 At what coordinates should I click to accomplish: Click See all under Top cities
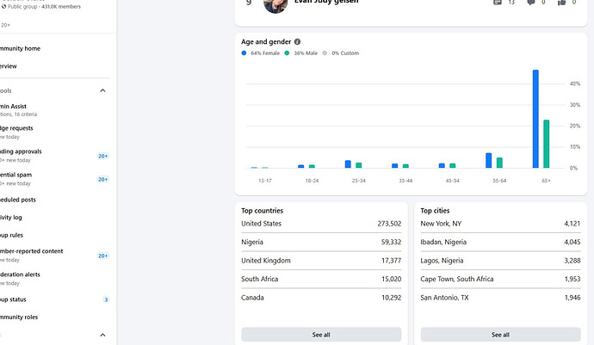tap(499, 335)
